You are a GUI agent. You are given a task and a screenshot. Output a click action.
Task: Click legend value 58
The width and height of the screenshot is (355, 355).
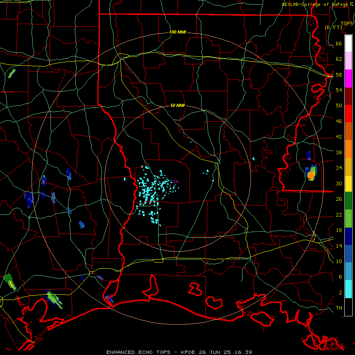339,75
